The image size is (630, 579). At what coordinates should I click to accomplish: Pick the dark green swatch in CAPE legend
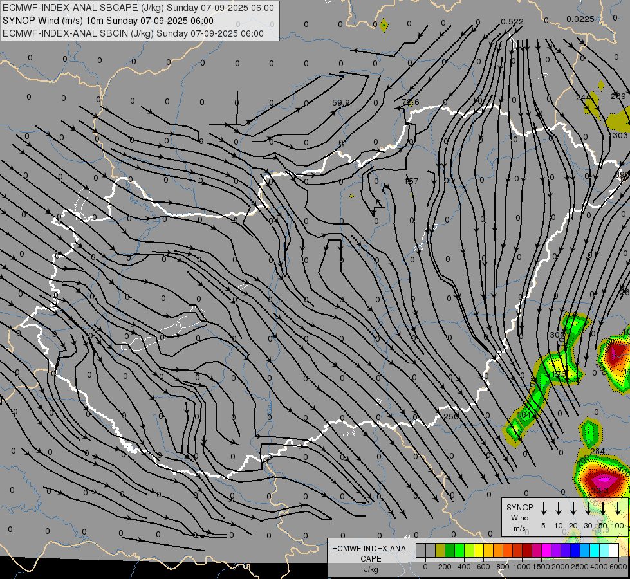[450, 551]
